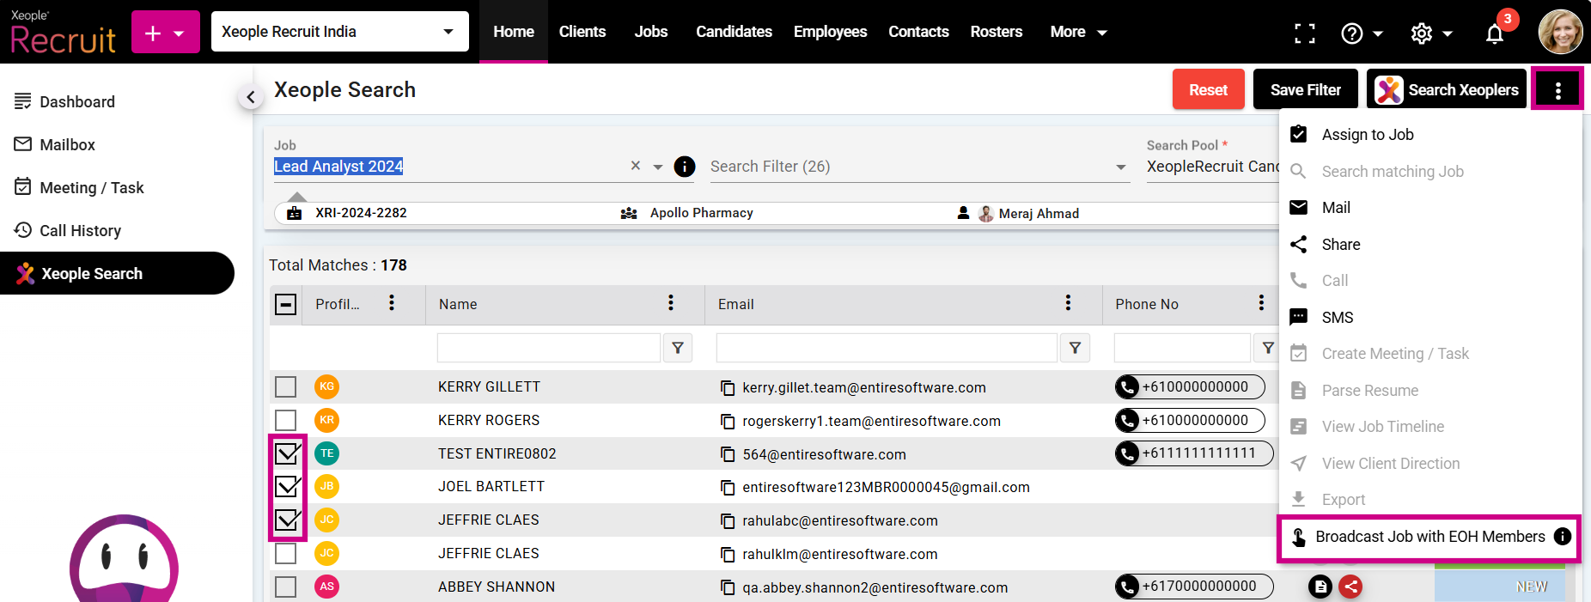1591x602 pixels.
Task: Uncheck the Joel Bartlett row checkbox
Action: pos(287,487)
